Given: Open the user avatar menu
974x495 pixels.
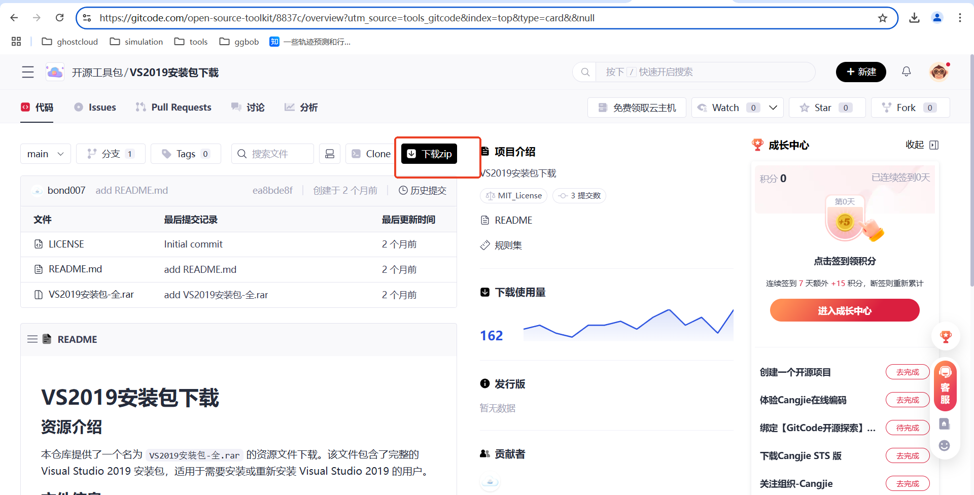Looking at the screenshot, I should (939, 72).
